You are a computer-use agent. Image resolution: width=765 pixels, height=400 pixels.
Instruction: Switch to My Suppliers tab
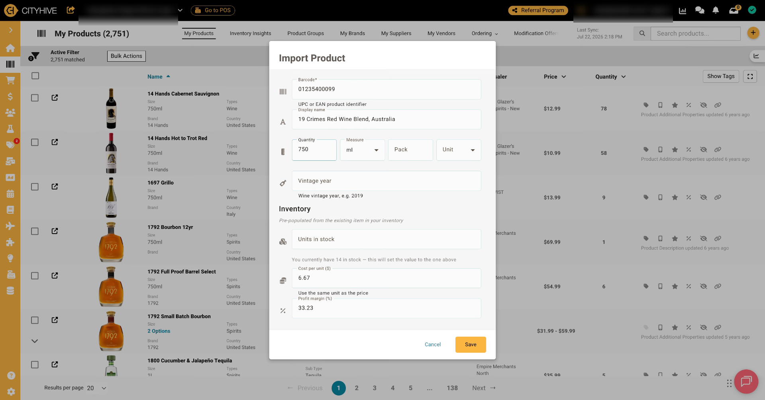click(x=396, y=33)
